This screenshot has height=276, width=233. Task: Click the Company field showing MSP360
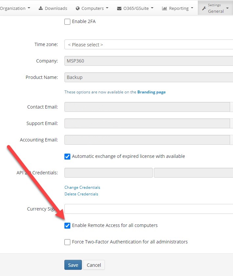(x=149, y=61)
